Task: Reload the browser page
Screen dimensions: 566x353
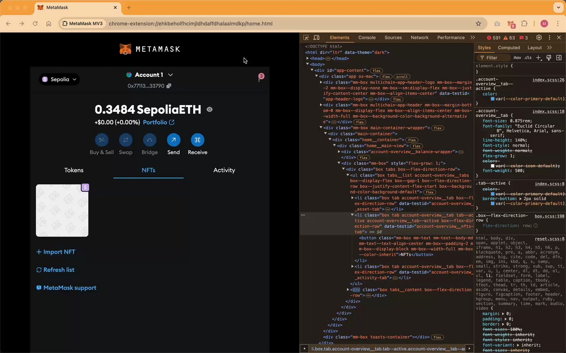Action: click(x=35, y=23)
